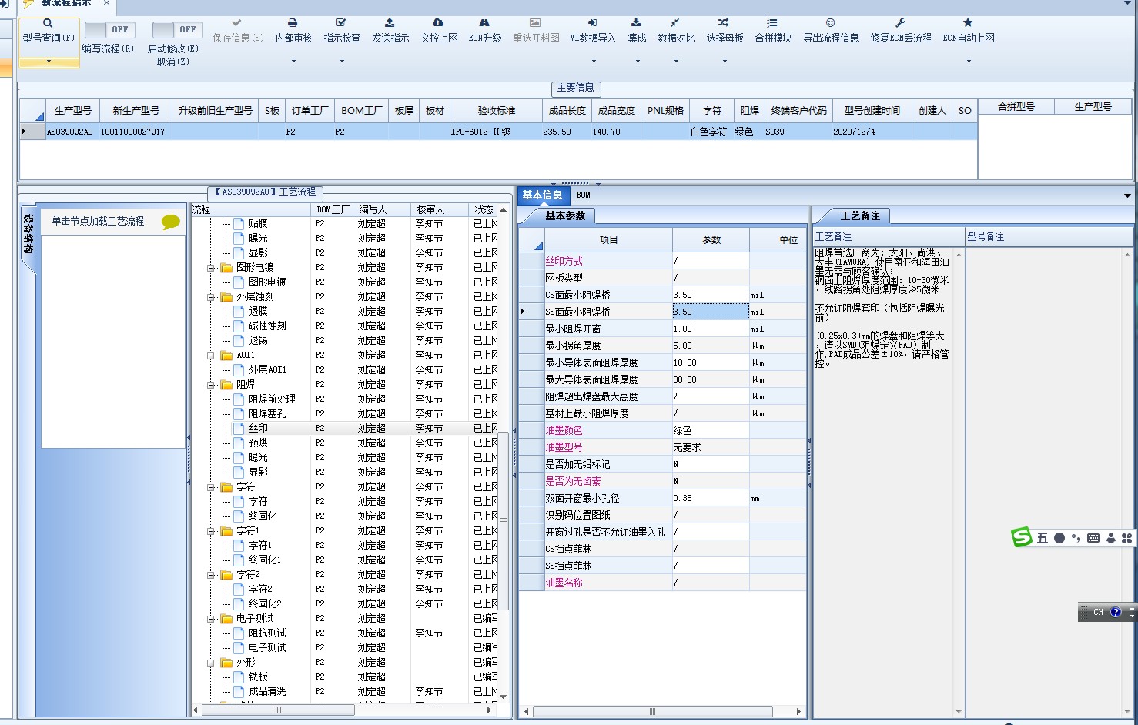Select the 阻抗测试 tree item
This screenshot has width=1138, height=725.
(x=267, y=633)
